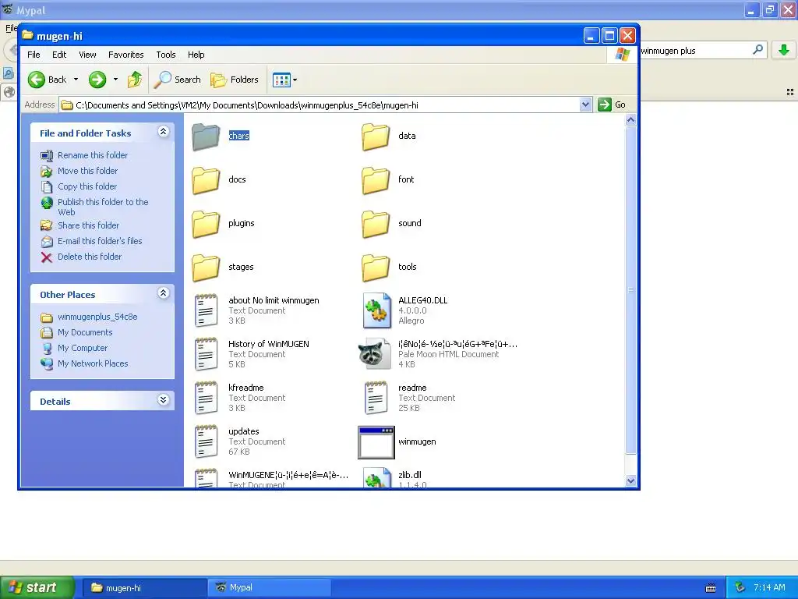
Task: Select the sound folder icon
Action: click(376, 224)
